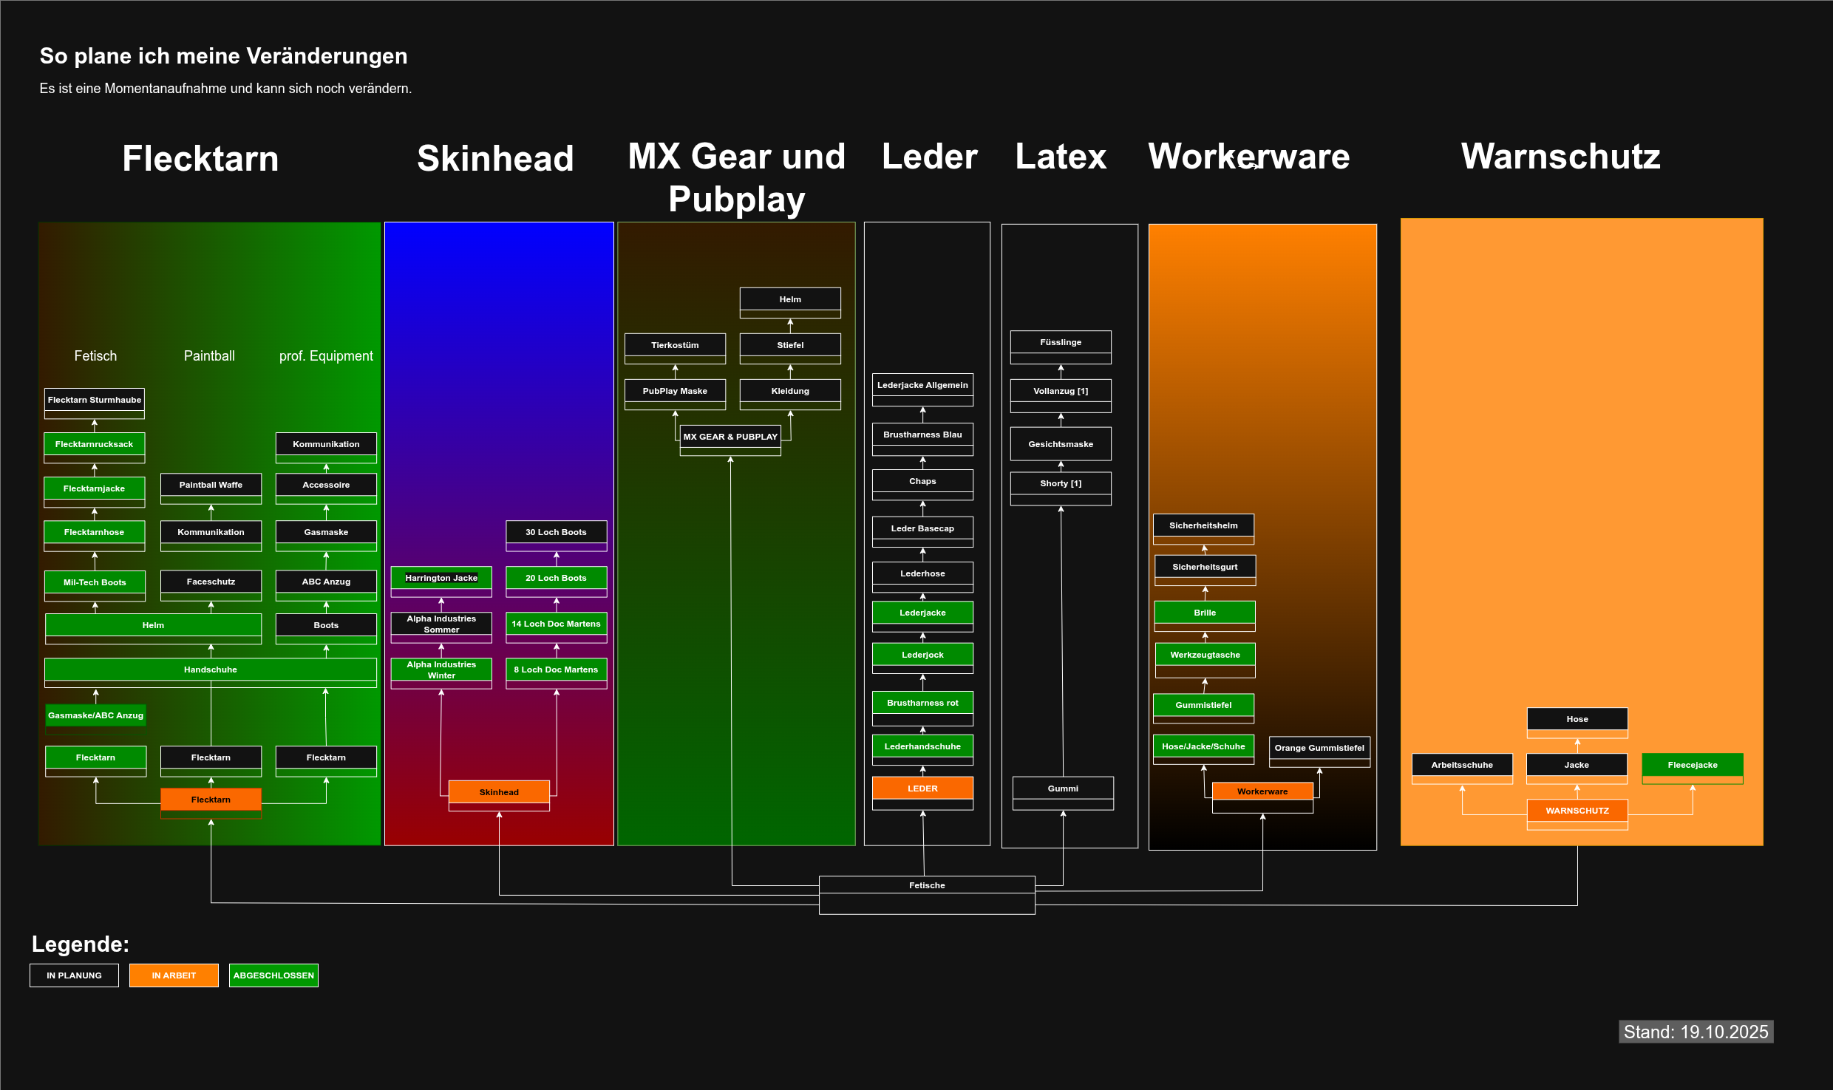Click the Stand: 19.10.2025 date label
This screenshot has height=1090, width=1833.
(x=1696, y=1032)
